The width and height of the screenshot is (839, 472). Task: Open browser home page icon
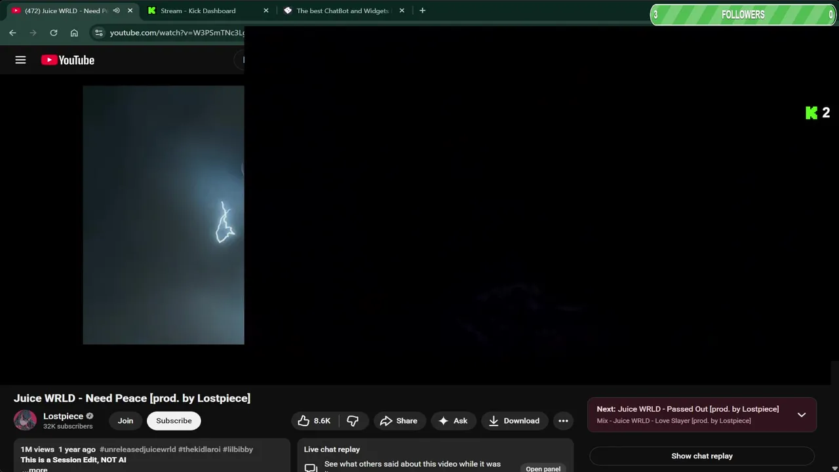(74, 33)
